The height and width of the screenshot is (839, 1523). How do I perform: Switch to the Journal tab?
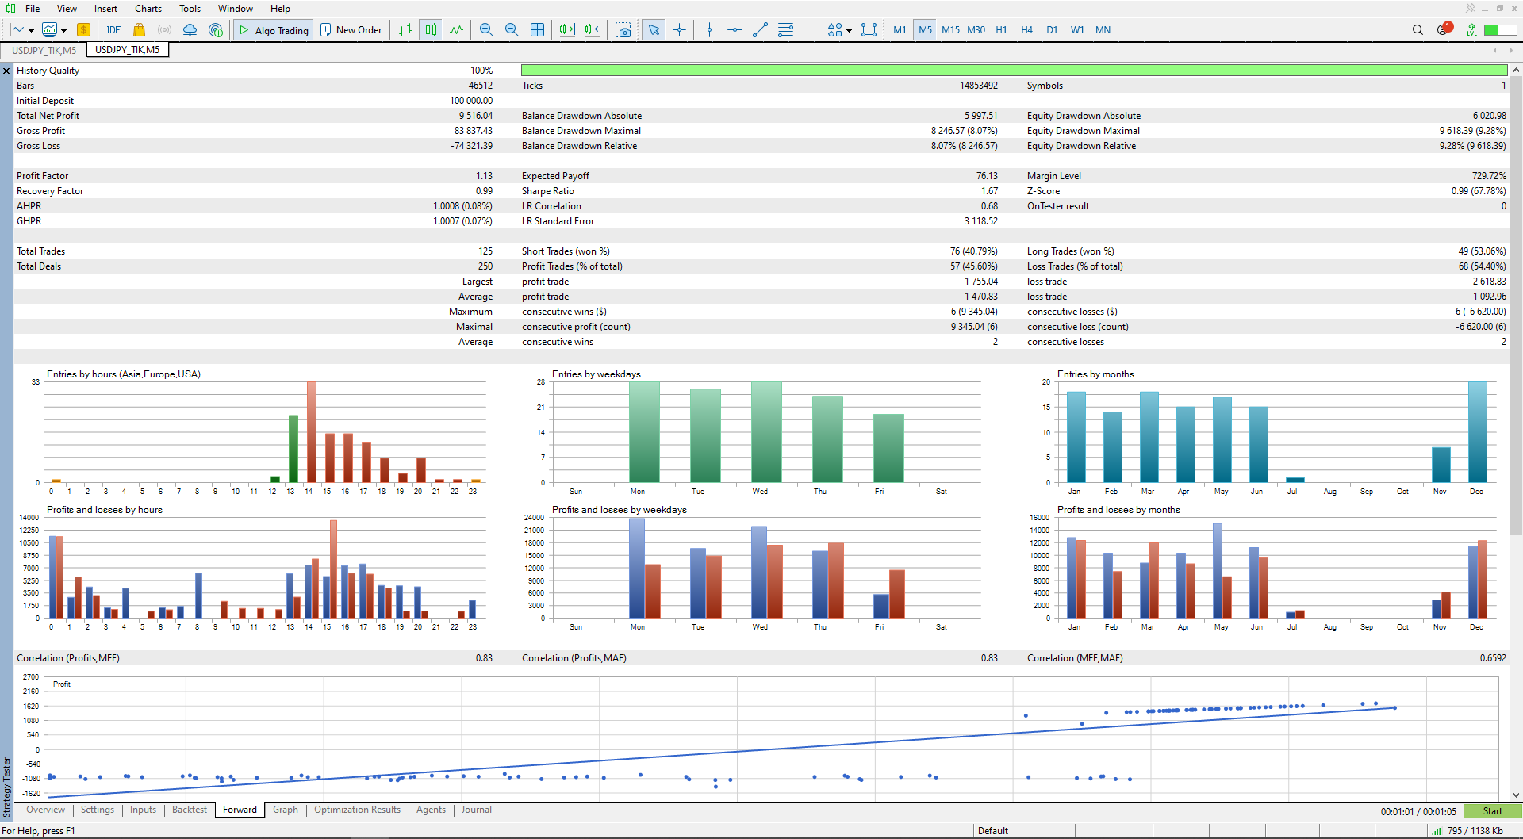477,810
